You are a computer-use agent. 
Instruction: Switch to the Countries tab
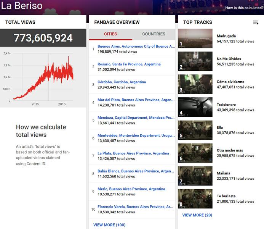[154, 34]
